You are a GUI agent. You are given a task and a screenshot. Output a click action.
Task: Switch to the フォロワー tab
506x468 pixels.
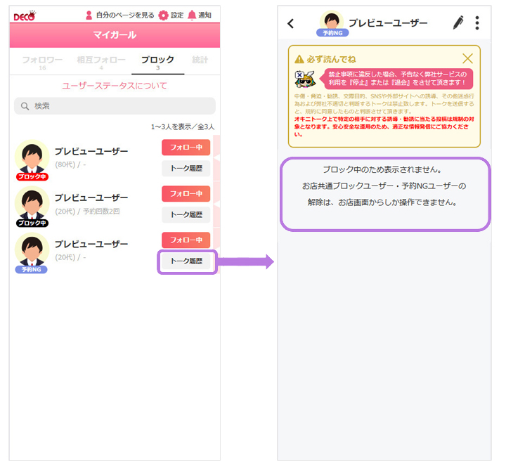(42, 62)
